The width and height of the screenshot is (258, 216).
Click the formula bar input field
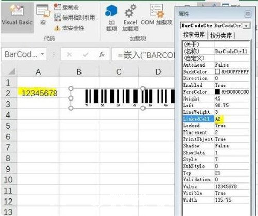(x=143, y=55)
